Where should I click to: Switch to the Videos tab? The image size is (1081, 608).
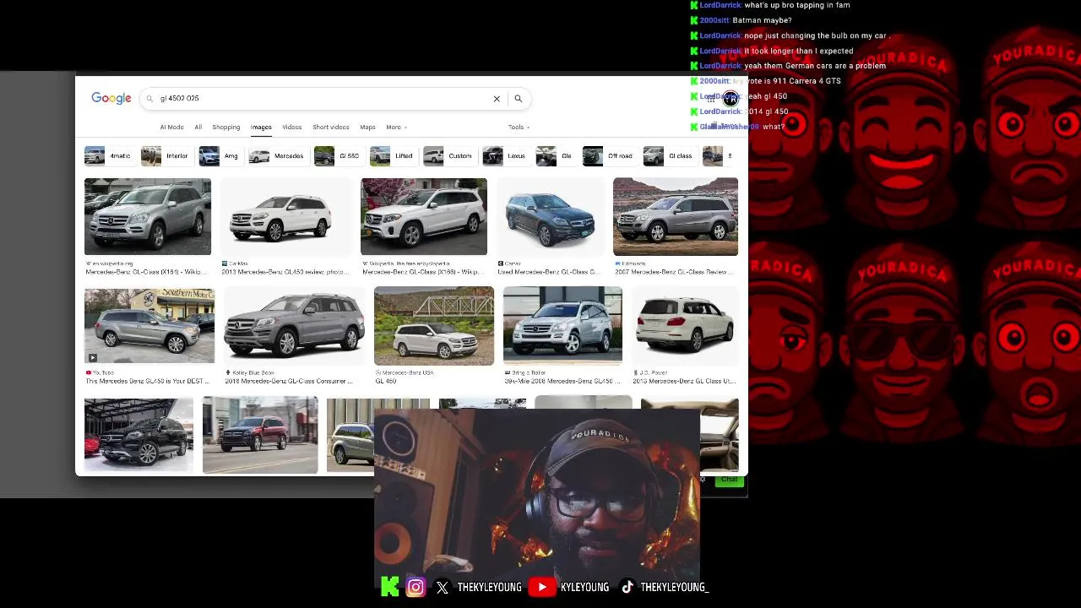click(x=291, y=128)
